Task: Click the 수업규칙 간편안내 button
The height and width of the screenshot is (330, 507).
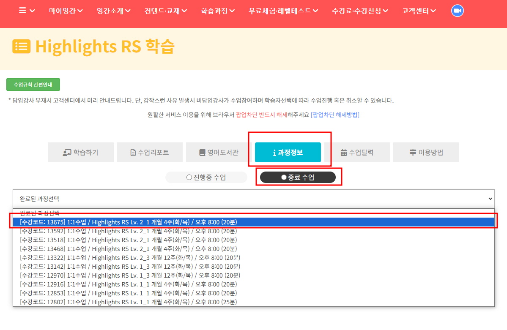Action: point(33,85)
